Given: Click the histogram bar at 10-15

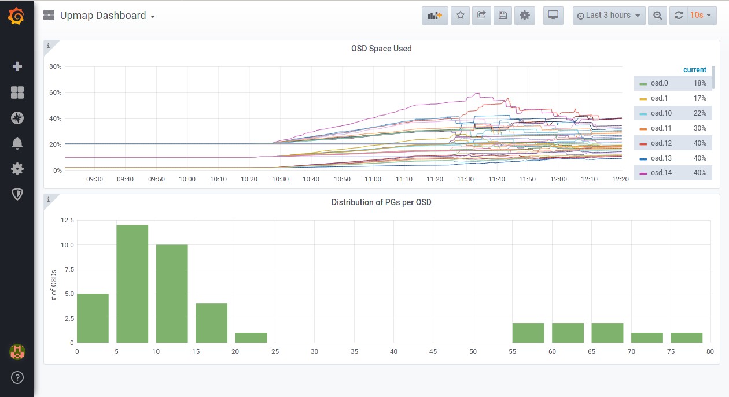Looking at the screenshot, I should click(x=172, y=294).
